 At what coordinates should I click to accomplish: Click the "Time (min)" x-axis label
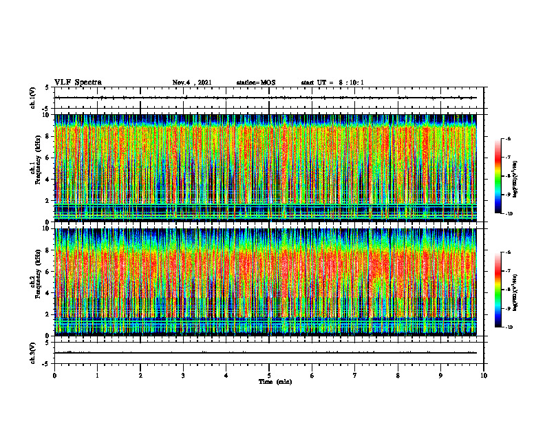[275, 382]
